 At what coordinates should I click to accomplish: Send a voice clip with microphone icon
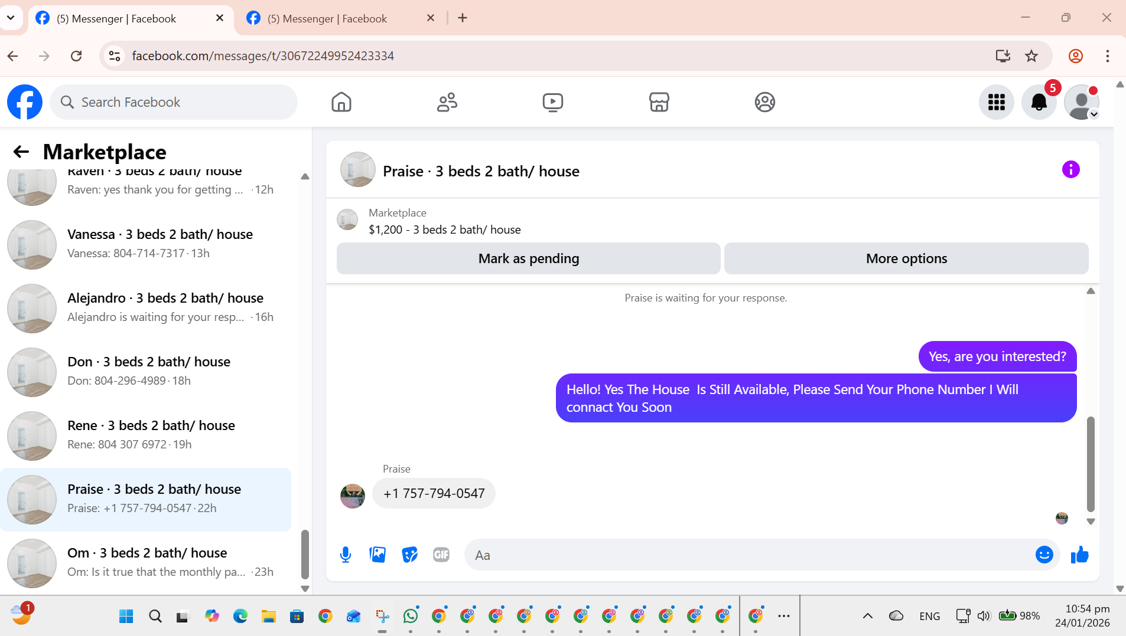pos(346,555)
